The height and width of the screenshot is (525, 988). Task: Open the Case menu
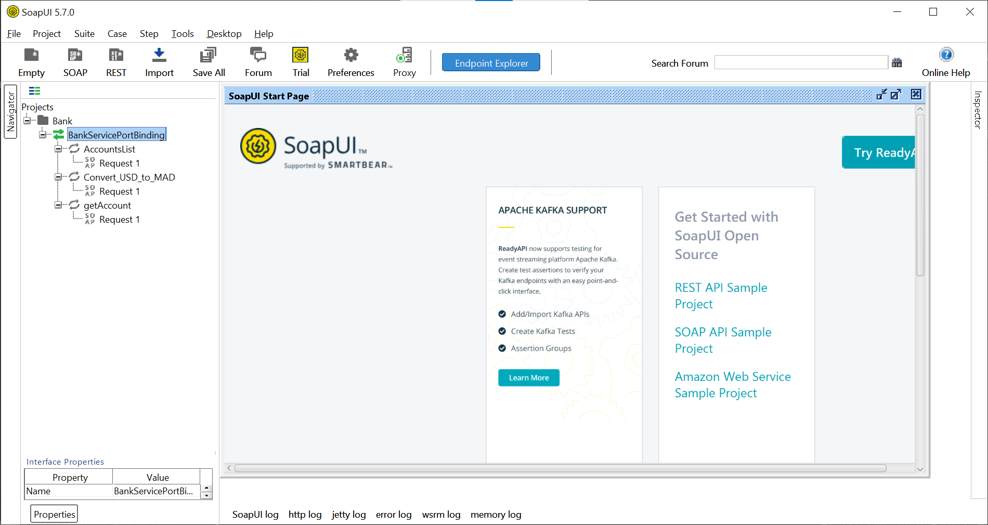(x=117, y=34)
